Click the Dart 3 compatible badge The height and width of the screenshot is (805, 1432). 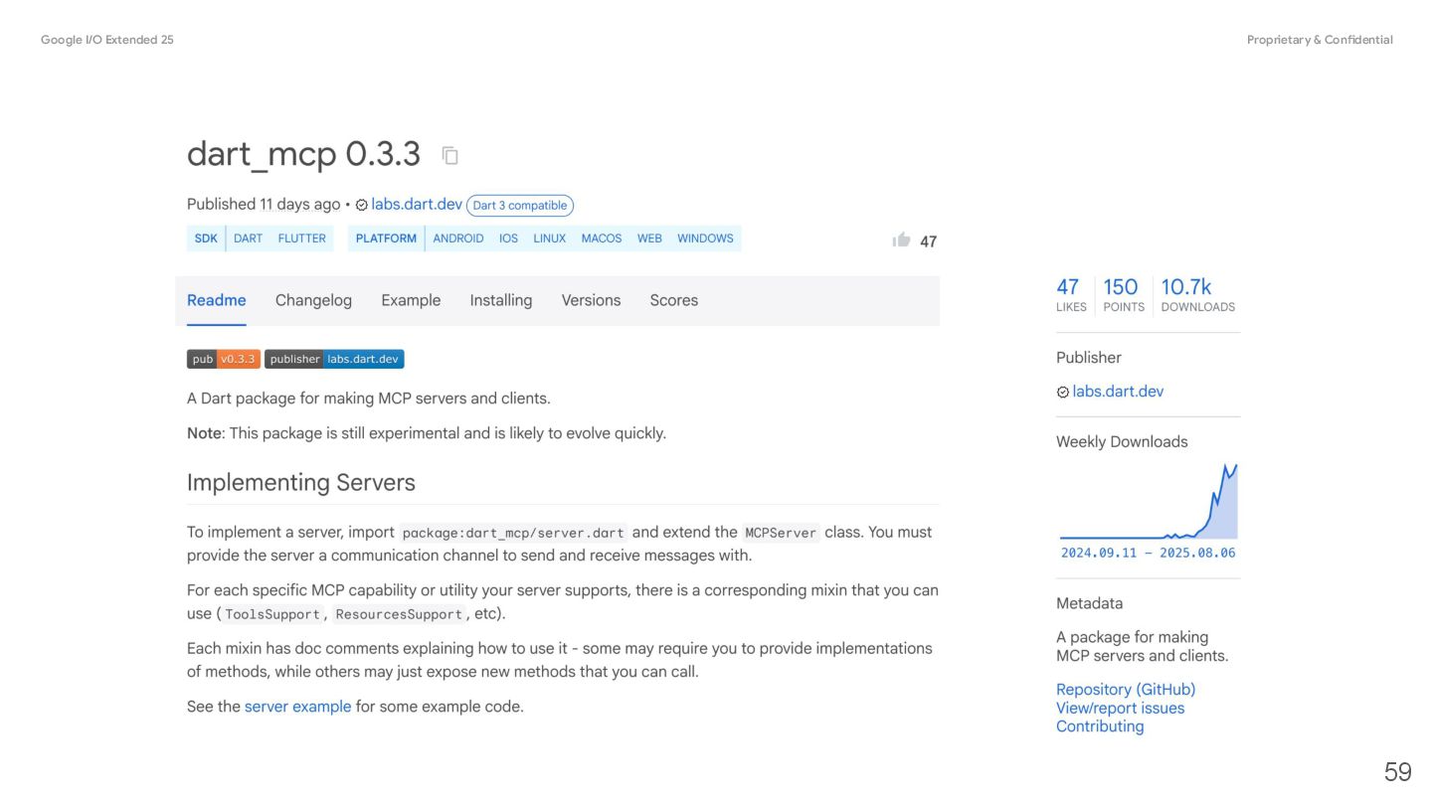click(520, 206)
